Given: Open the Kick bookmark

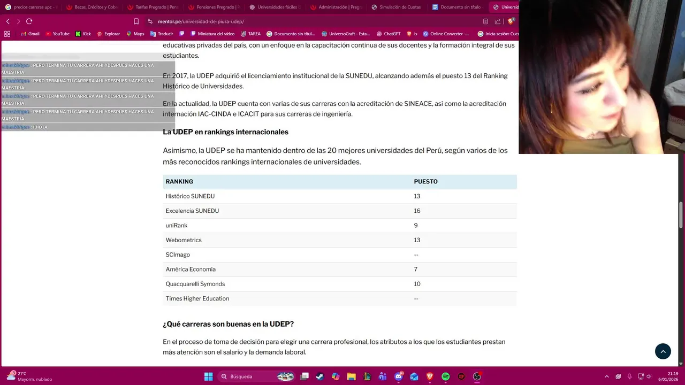Looking at the screenshot, I should tap(83, 34).
